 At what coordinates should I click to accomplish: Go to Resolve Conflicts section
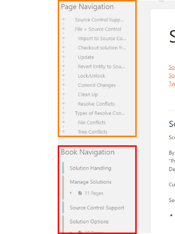[x=96, y=104]
